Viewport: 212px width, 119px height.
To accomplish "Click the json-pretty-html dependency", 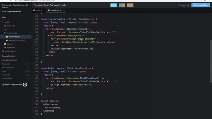I will pyautogui.click(x=16, y=68).
